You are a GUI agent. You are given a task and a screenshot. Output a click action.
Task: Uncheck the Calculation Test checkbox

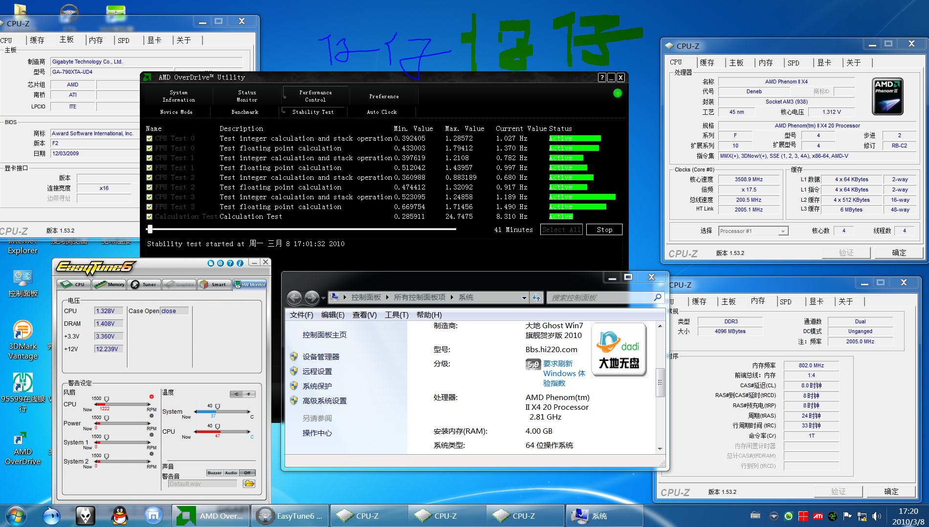[x=149, y=217]
